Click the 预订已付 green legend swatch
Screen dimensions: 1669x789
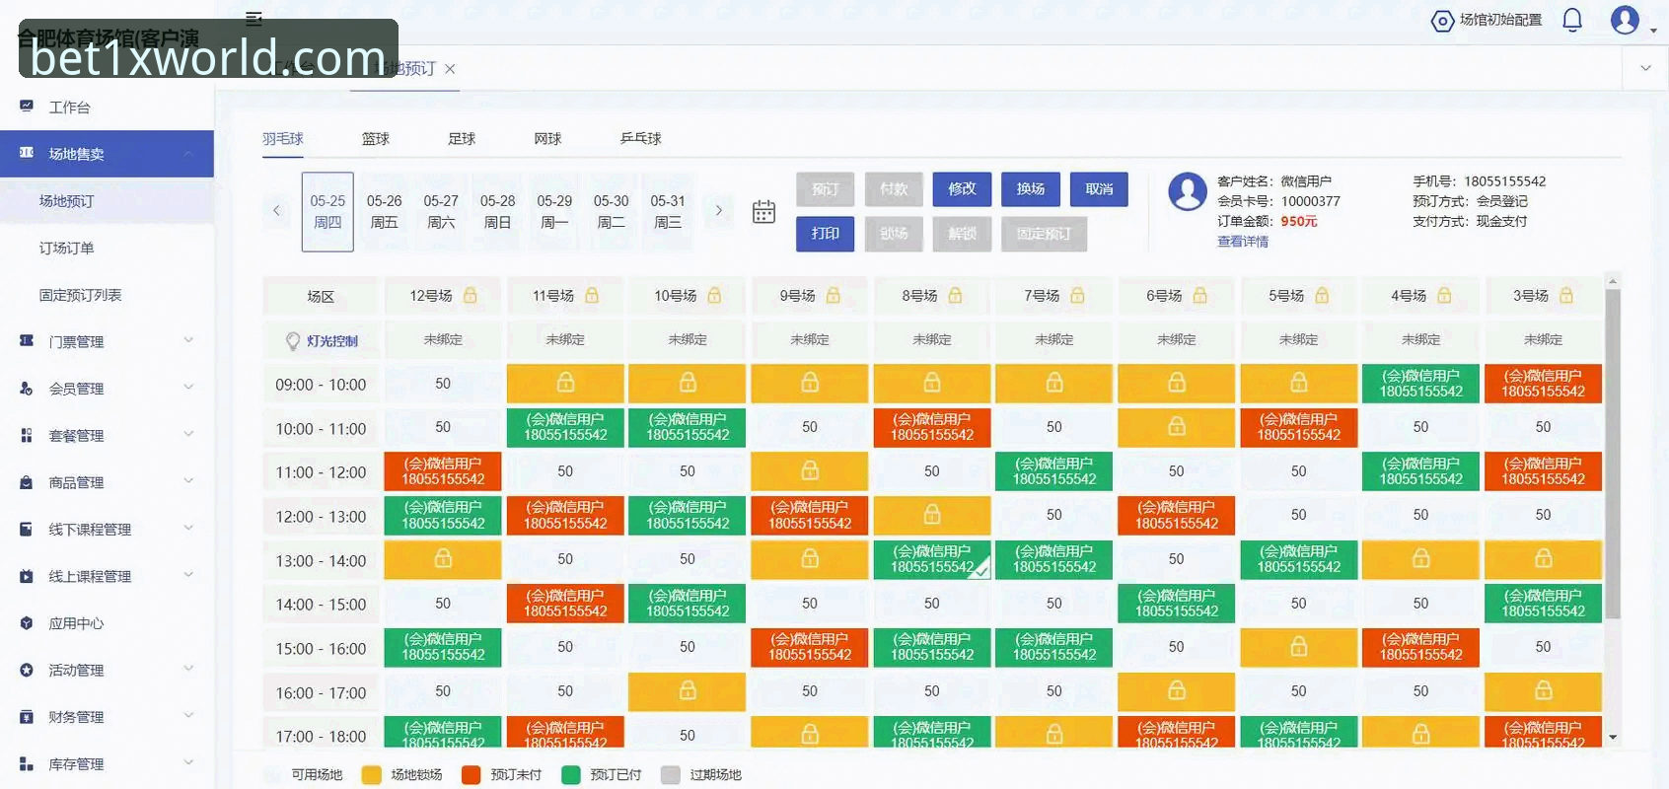tap(571, 775)
